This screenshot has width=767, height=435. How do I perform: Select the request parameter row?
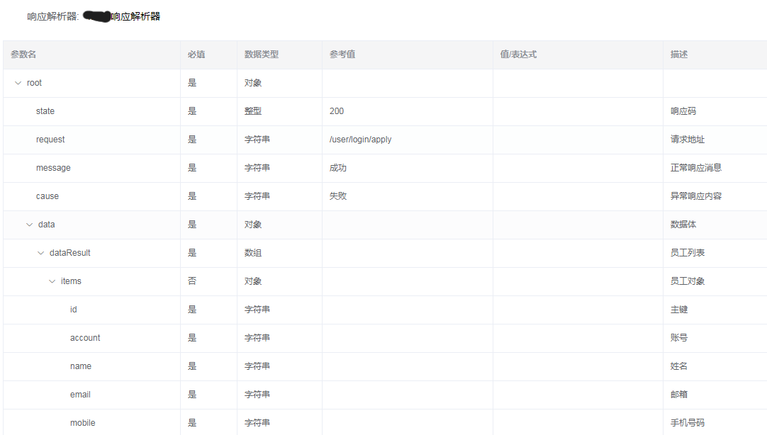pos(50,140)
